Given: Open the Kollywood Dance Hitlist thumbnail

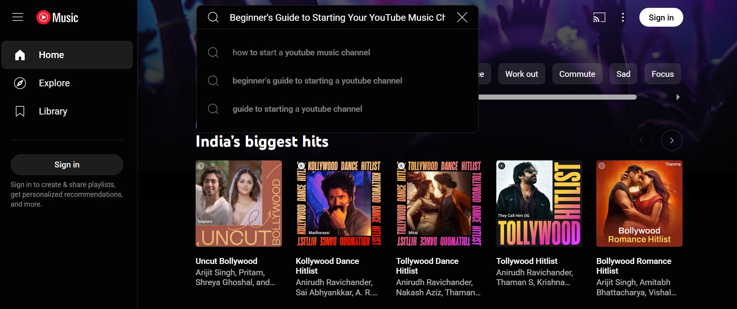Looking at the screenshot, I should (339, 204).
